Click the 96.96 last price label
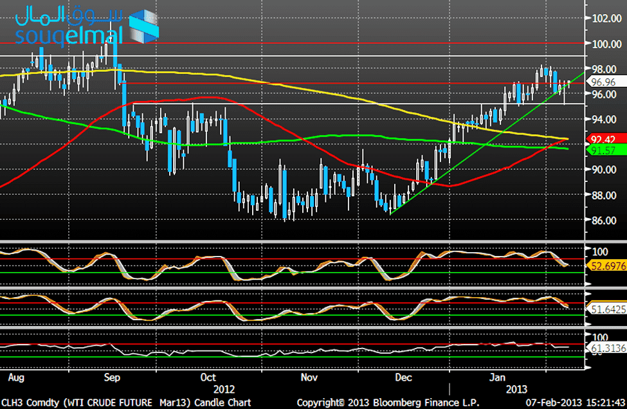 (606, 82)
